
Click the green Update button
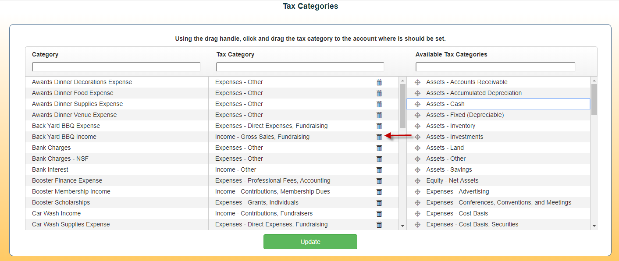(310, 242)
